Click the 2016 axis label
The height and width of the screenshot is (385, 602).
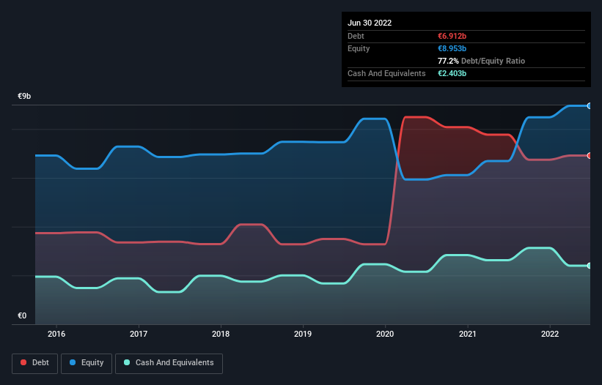click(x=56, y=334)
